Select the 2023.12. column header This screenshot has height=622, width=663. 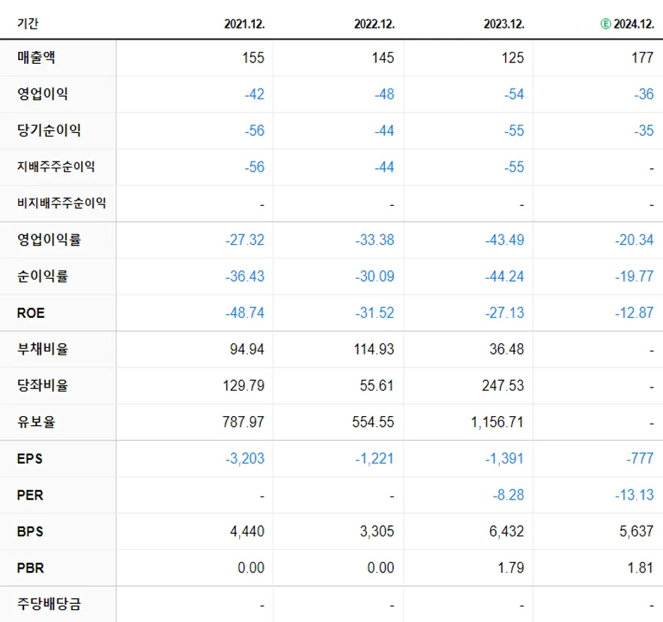coord(504,24)
